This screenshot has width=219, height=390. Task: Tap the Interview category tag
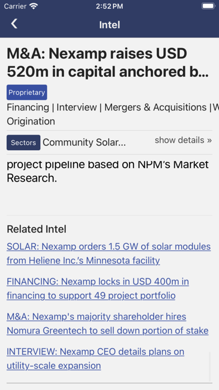tap(77, 108)
